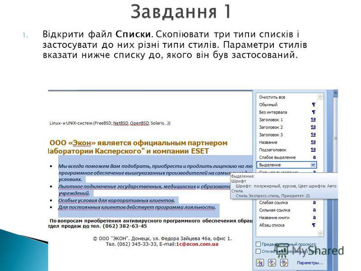Apply the Подзаголовок style

pyautogui.click(x=287, y=150)
